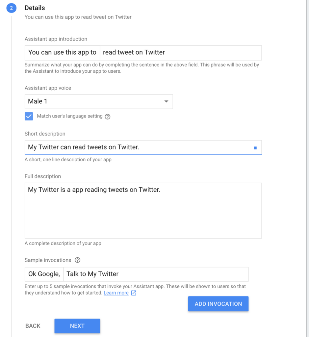The height and width of the screenshot is (337, 309).
Task: Edit the sample invocation 'Talk to My Twitter'
Action: tap(156, 274)
